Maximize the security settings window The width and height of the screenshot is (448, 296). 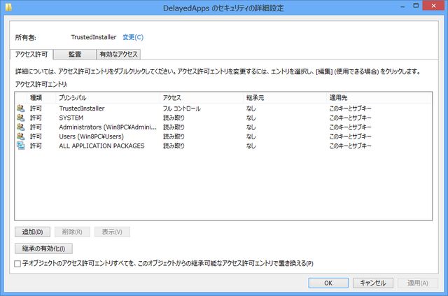pos(416,6)
